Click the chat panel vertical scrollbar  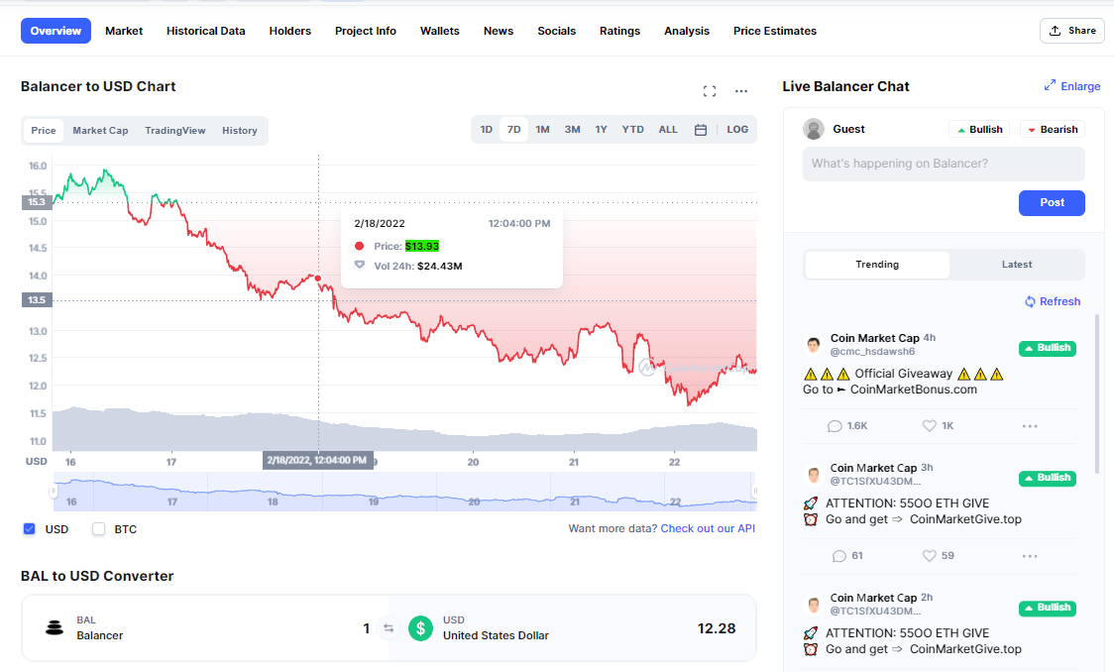[x=1097, y=394]
